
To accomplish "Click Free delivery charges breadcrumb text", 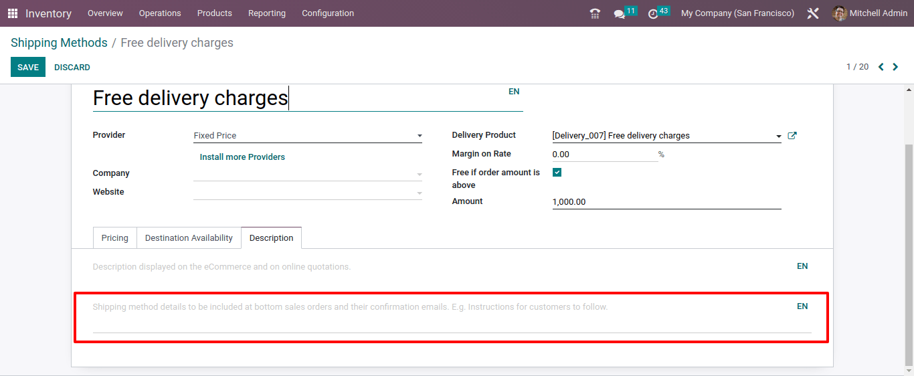I will point(177,43).
